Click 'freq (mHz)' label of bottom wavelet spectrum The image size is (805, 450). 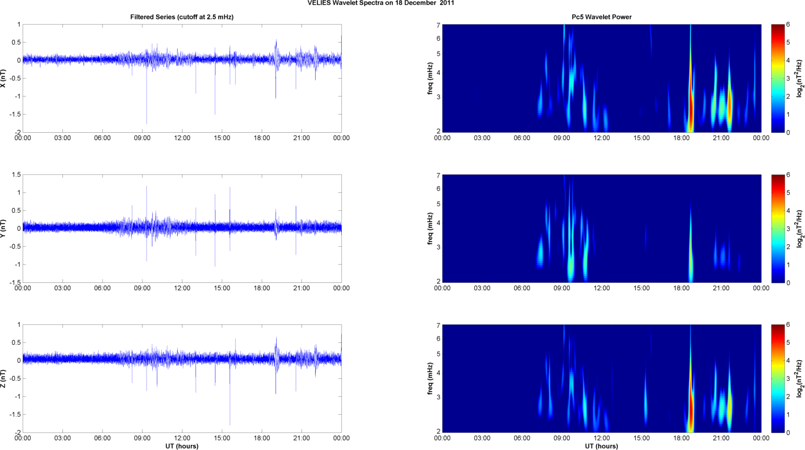[431, 379]
